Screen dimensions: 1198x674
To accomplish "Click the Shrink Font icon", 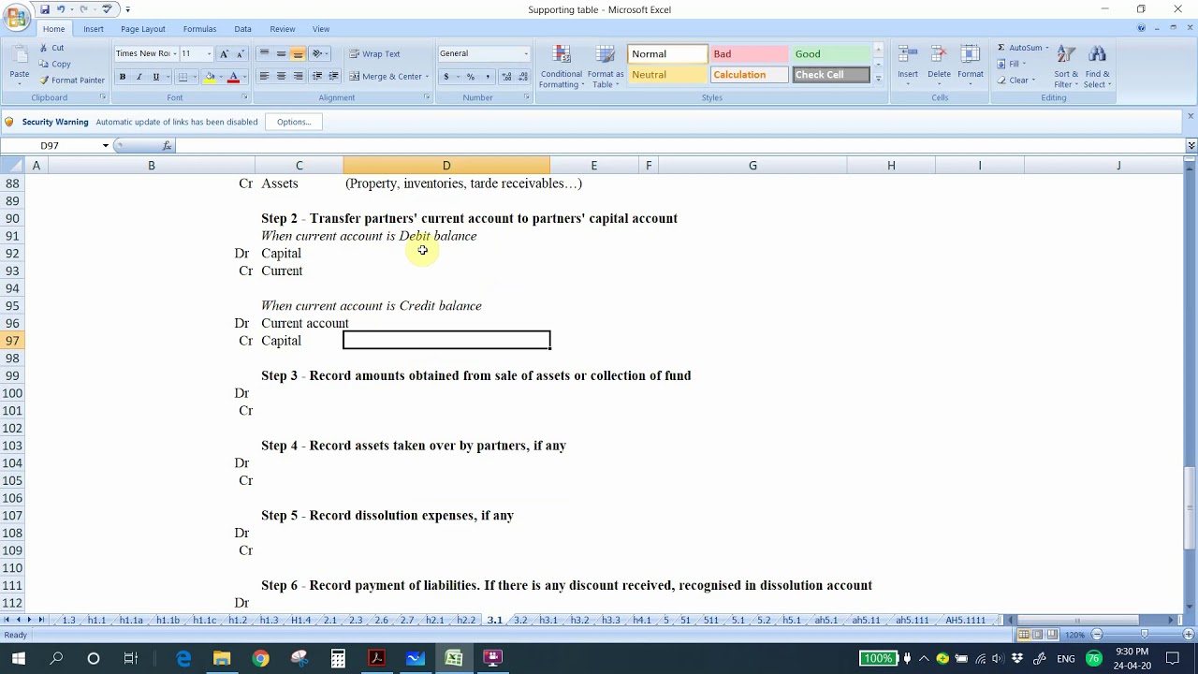I will point(240,54).
